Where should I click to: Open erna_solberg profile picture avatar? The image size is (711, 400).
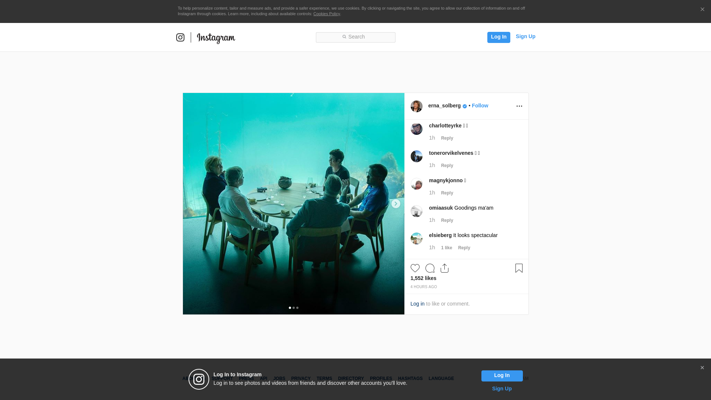[x=416, y=106]
